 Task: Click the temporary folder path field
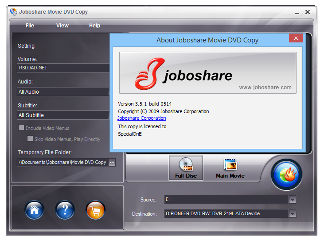coord(62,163)
